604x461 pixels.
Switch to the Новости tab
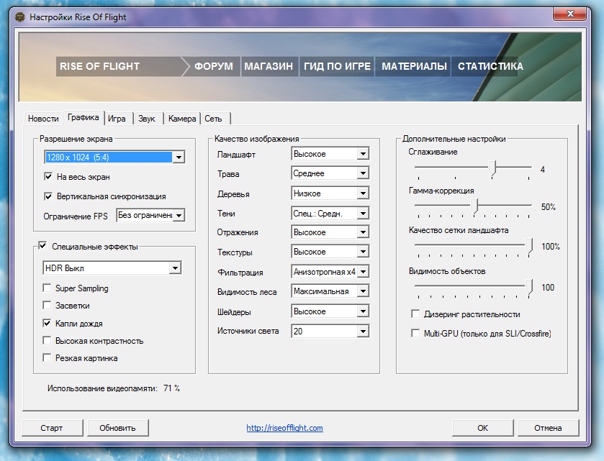43,119
